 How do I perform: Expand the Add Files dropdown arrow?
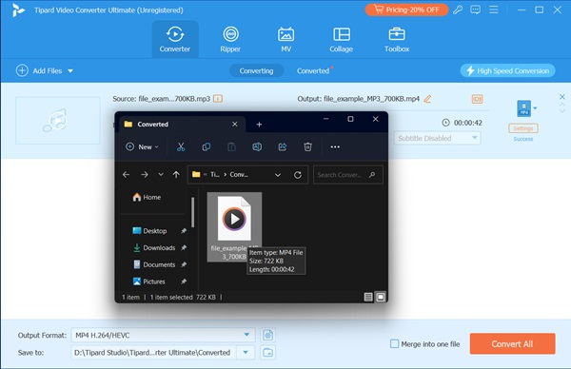pyautogui.click(x=70, y=71)
